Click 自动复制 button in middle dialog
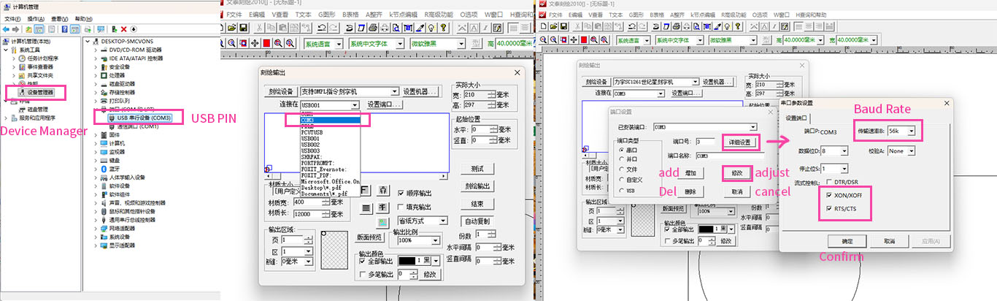 (477, 221)
